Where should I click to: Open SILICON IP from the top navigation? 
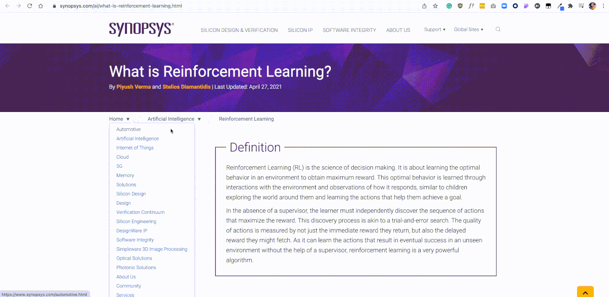[x=300, y=30]
